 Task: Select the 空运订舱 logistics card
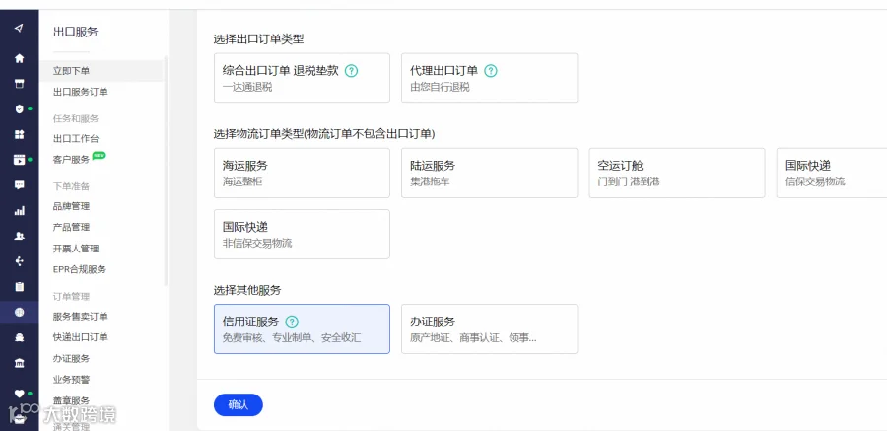pos(676,173)
